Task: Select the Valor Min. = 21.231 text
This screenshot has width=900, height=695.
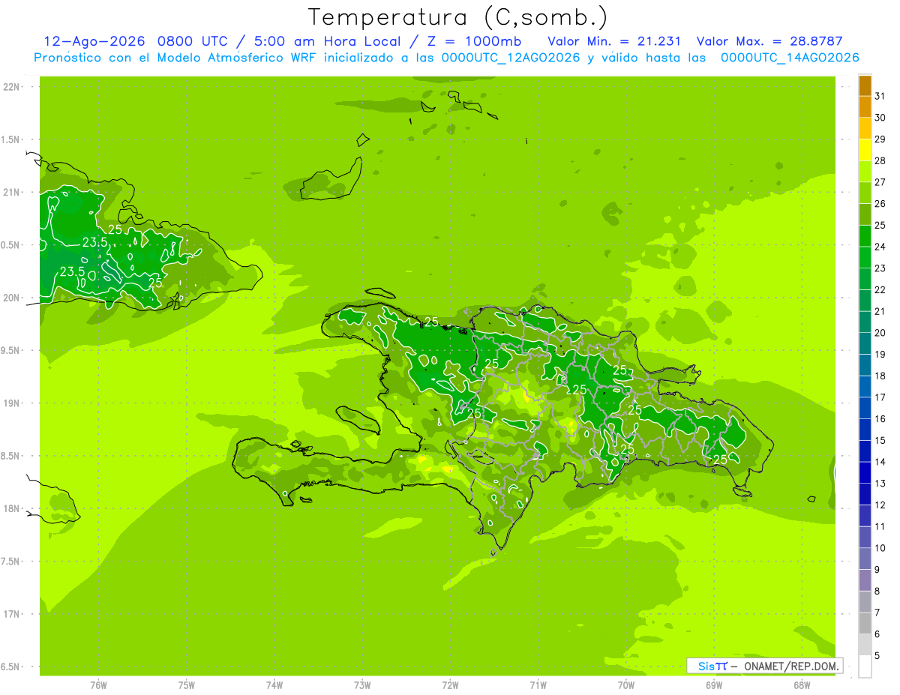Action: click(614, 41)
